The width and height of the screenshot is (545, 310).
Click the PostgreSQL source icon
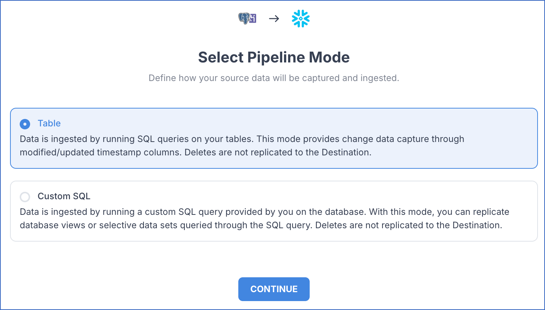pyautogui.click(x=247, y=18)
